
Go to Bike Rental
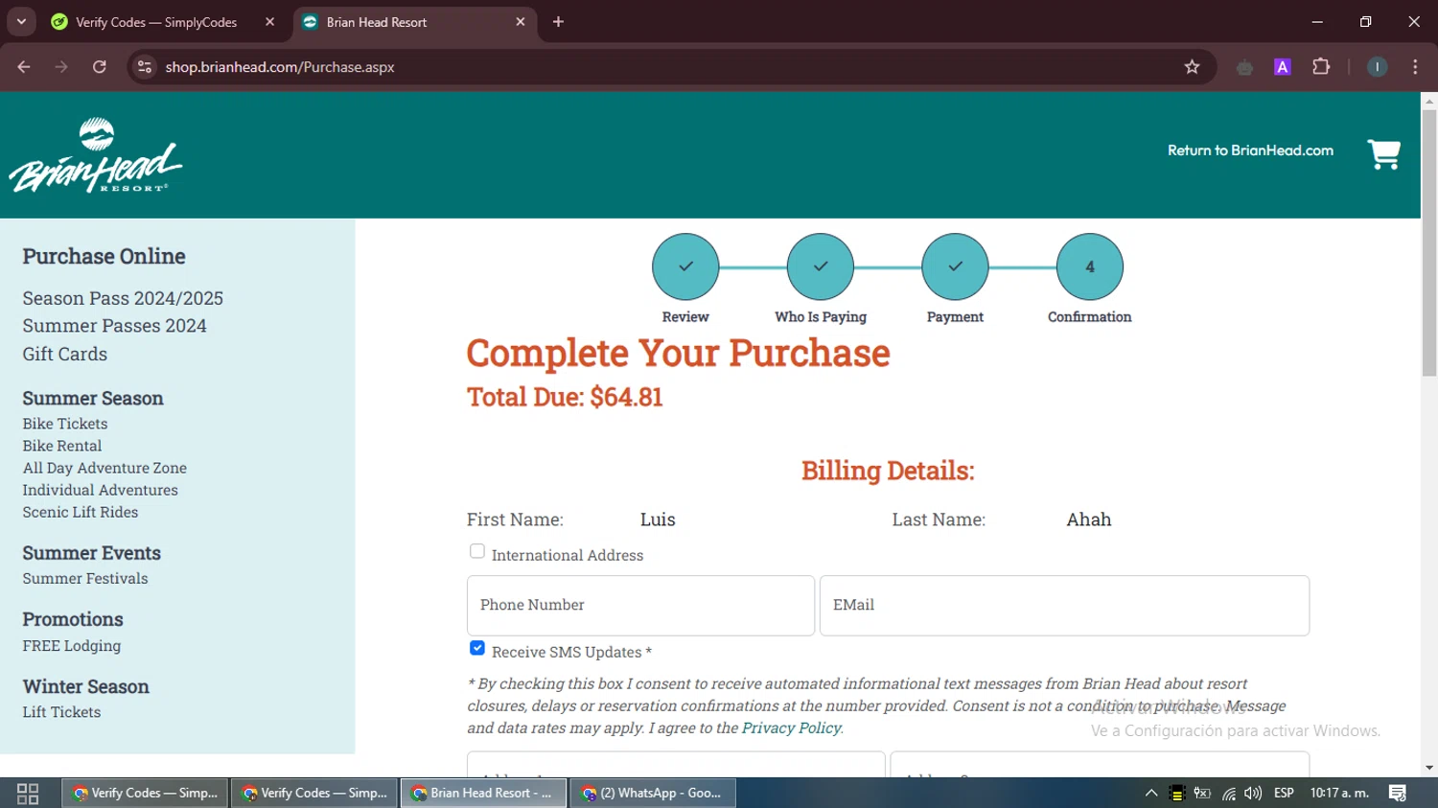pos(62,446)
